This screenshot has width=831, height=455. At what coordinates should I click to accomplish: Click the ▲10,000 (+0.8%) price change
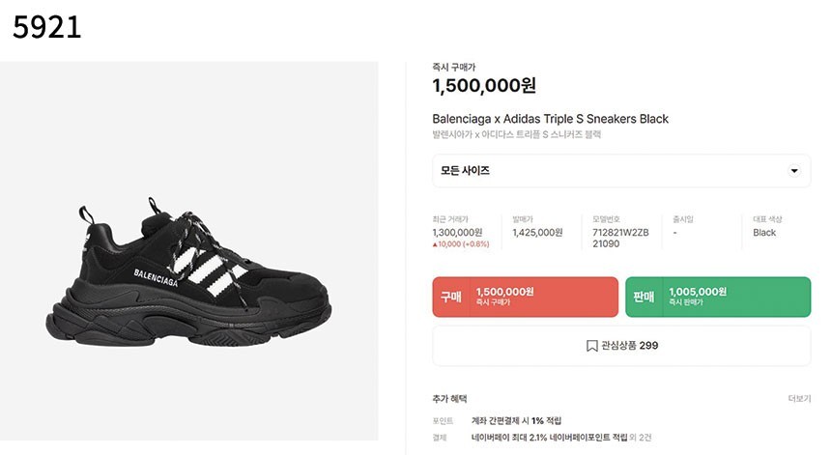point(461,244)
